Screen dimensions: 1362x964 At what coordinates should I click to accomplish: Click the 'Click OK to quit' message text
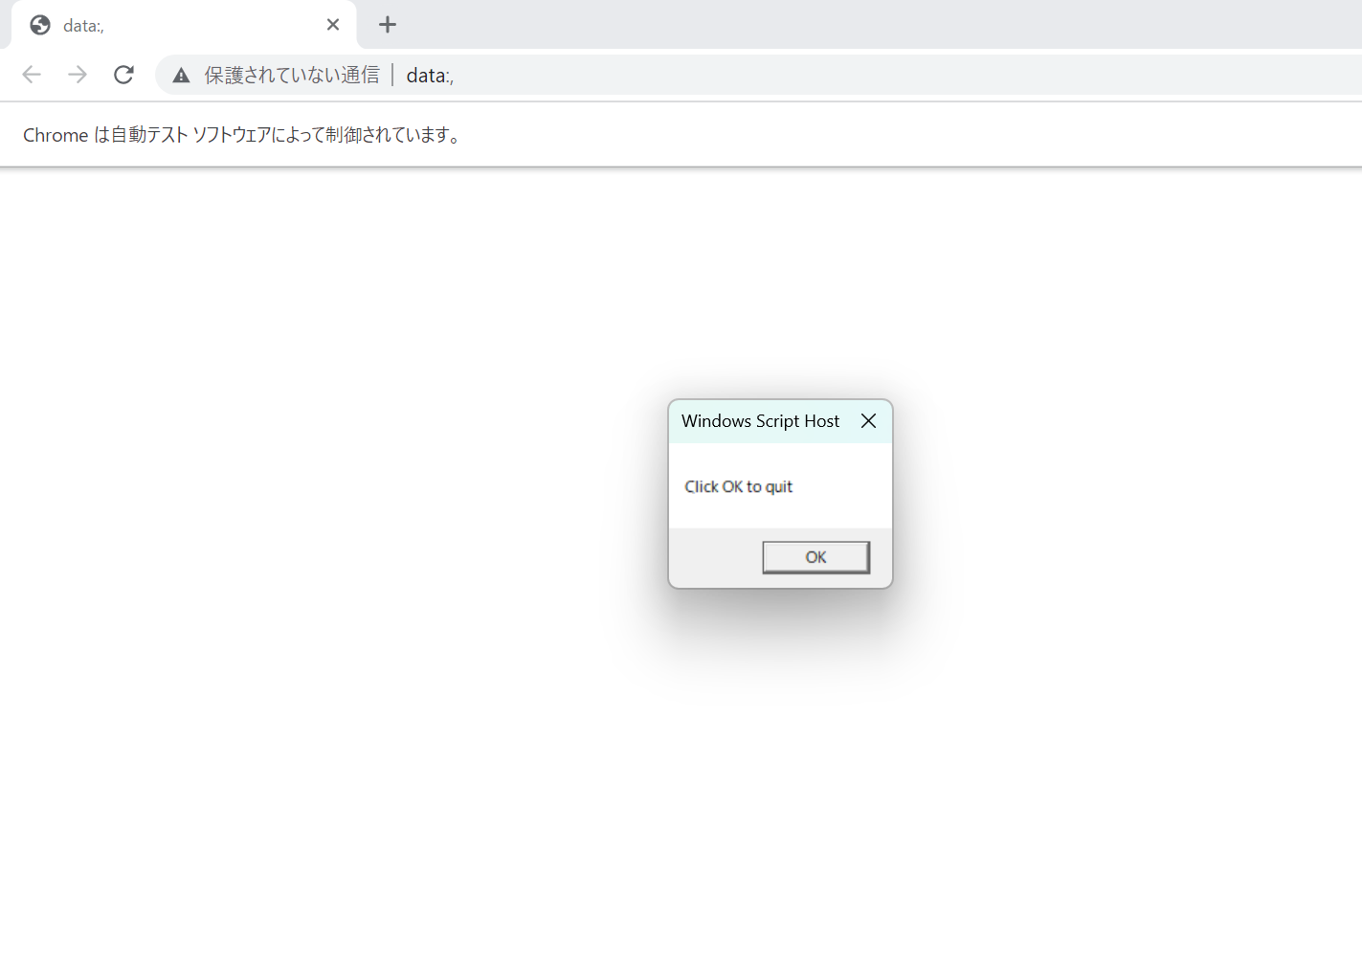pyautogui.click(x=738, y=486)
